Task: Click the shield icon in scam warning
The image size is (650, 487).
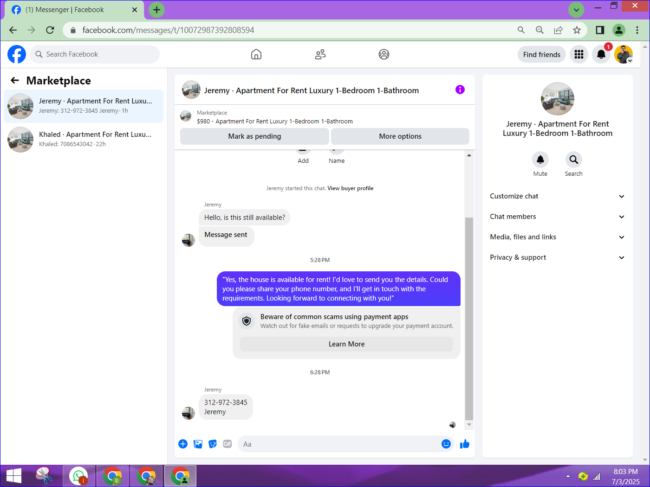Action: tap(247, 321)
